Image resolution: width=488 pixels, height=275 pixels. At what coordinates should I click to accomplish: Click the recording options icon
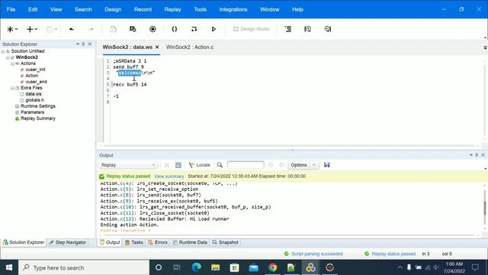click(133, 29)
